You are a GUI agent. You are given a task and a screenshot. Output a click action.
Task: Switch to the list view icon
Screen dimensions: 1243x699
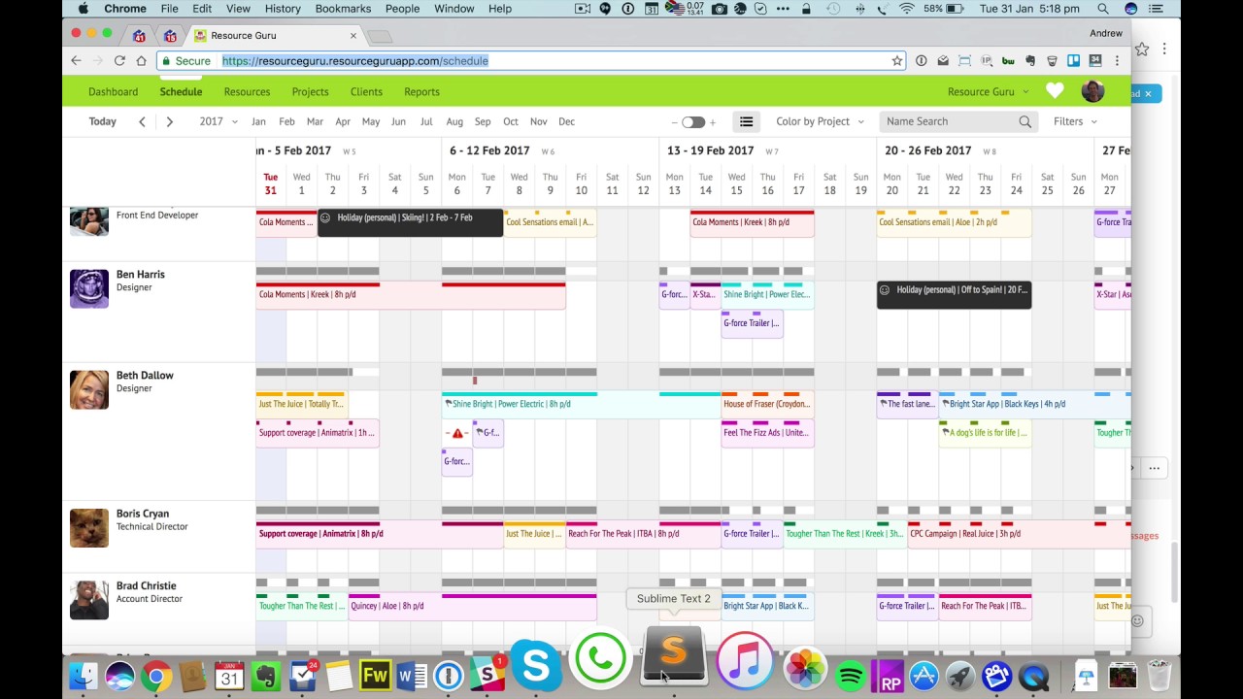coord(746,121)
